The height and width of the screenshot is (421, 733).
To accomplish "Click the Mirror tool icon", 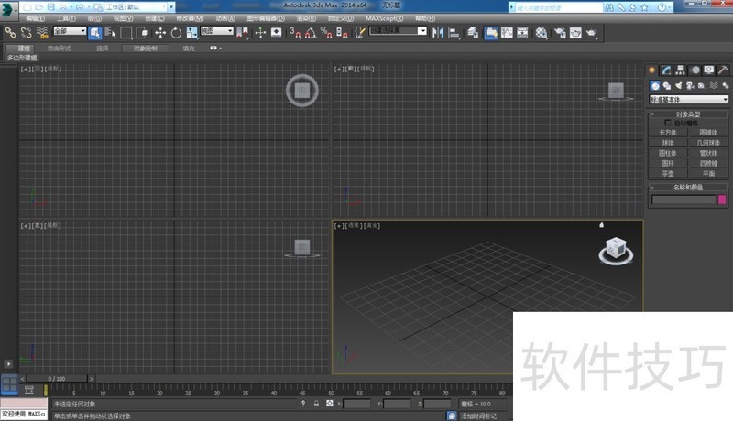I will tap(438, 32).
